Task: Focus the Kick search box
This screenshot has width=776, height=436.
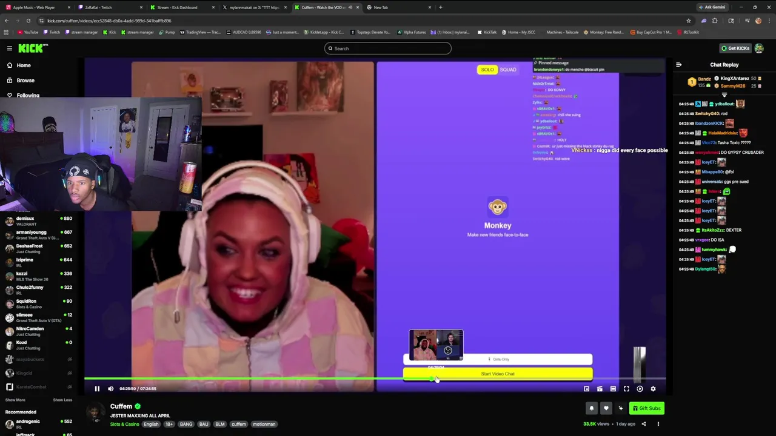Action: coord(388,48)
